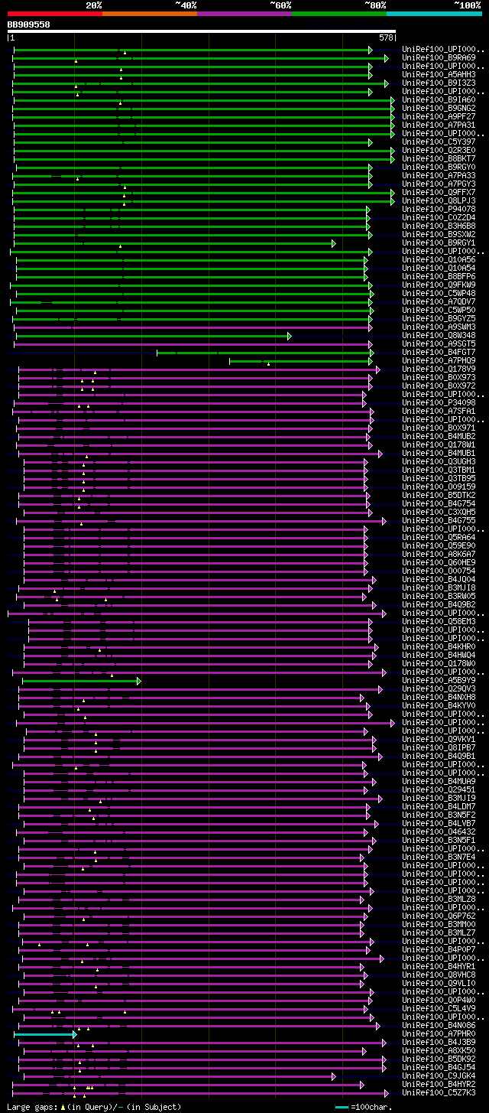Select the label UniRef100_C5L4V9
489x1113 pixels.
439,1008
